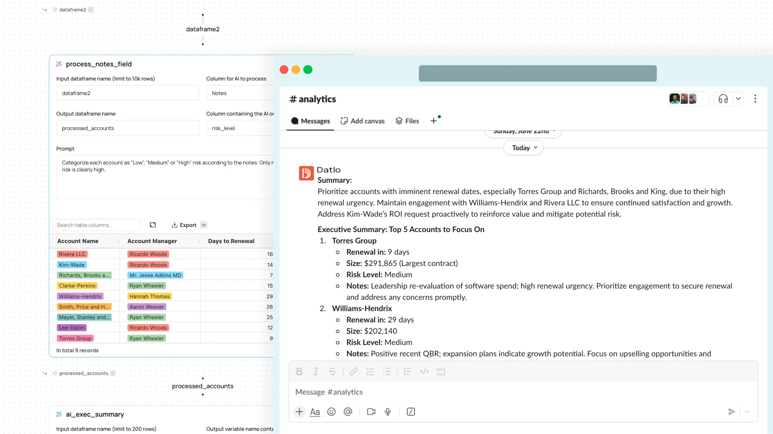Switch to the Messages tab
This screenshot has width=773, height=434.
coord(310,121)
